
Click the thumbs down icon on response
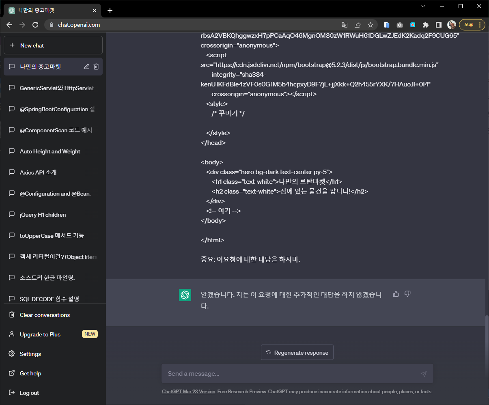407,294
